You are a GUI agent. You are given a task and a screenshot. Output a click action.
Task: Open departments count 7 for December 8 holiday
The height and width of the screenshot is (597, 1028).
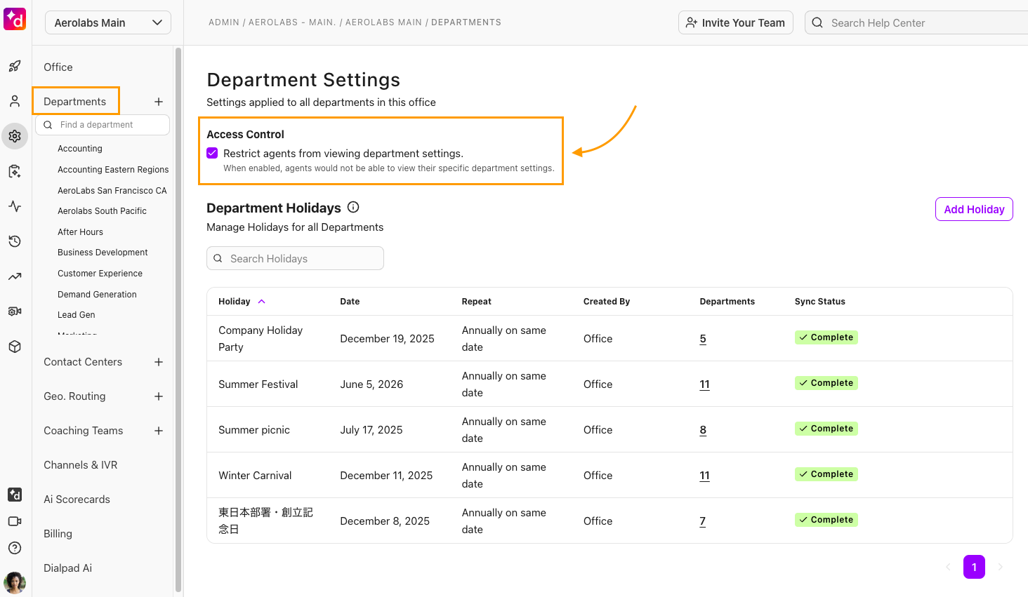[703, 521]
